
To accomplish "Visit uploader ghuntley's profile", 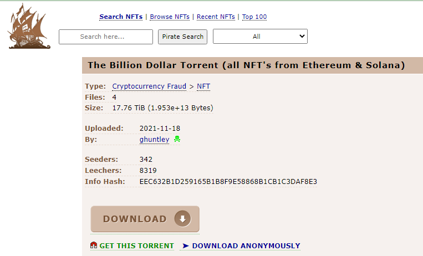I will [x=154, y=140].
